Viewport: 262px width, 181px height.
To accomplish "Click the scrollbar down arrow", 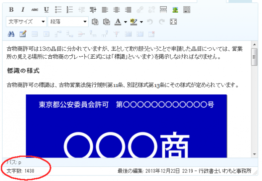I will pyautogui.click(x=254, y=154).
